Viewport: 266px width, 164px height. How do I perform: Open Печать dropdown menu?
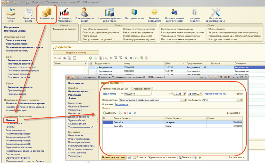point(185,157)
